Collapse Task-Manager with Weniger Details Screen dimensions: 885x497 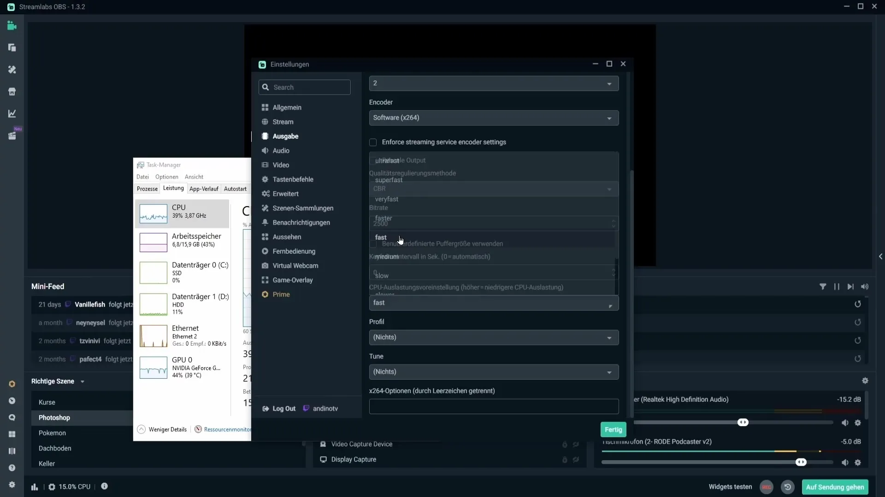[x=162, y=429]
